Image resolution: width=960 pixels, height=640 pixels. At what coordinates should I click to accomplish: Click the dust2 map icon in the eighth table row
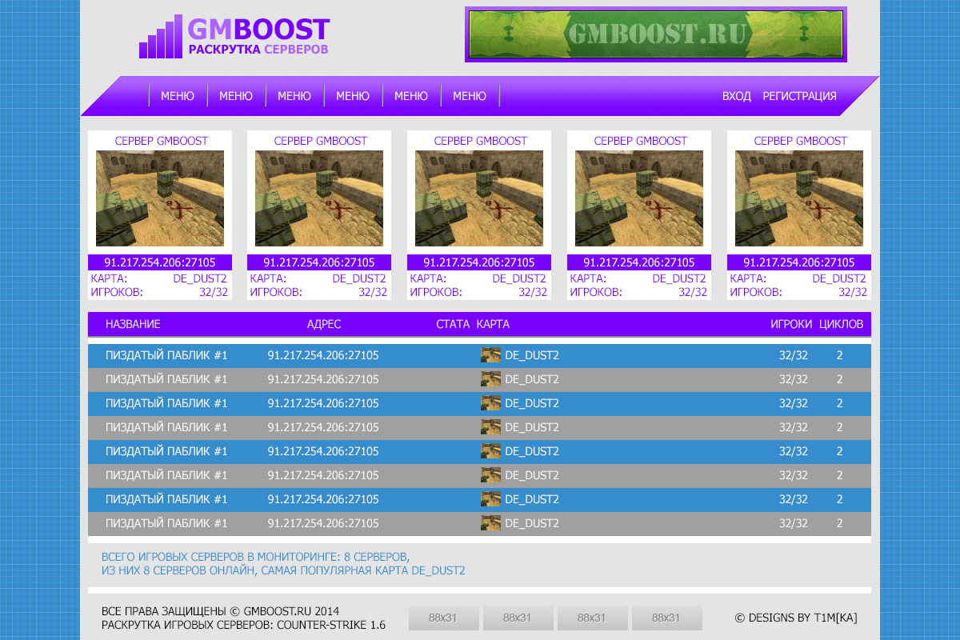point(490,523)
